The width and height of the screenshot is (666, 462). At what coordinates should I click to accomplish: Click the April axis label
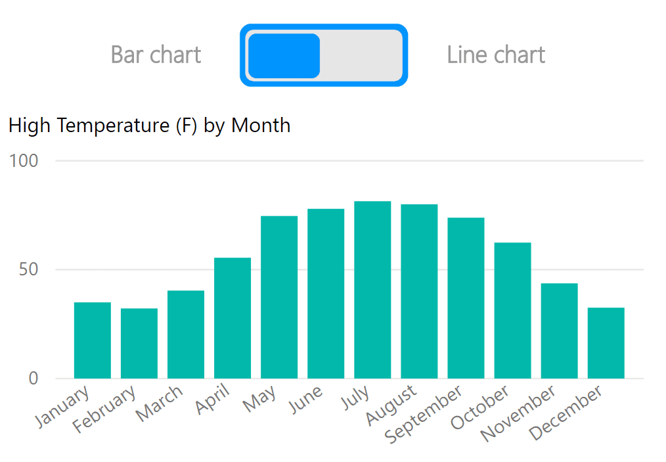[x=212, y=398]
